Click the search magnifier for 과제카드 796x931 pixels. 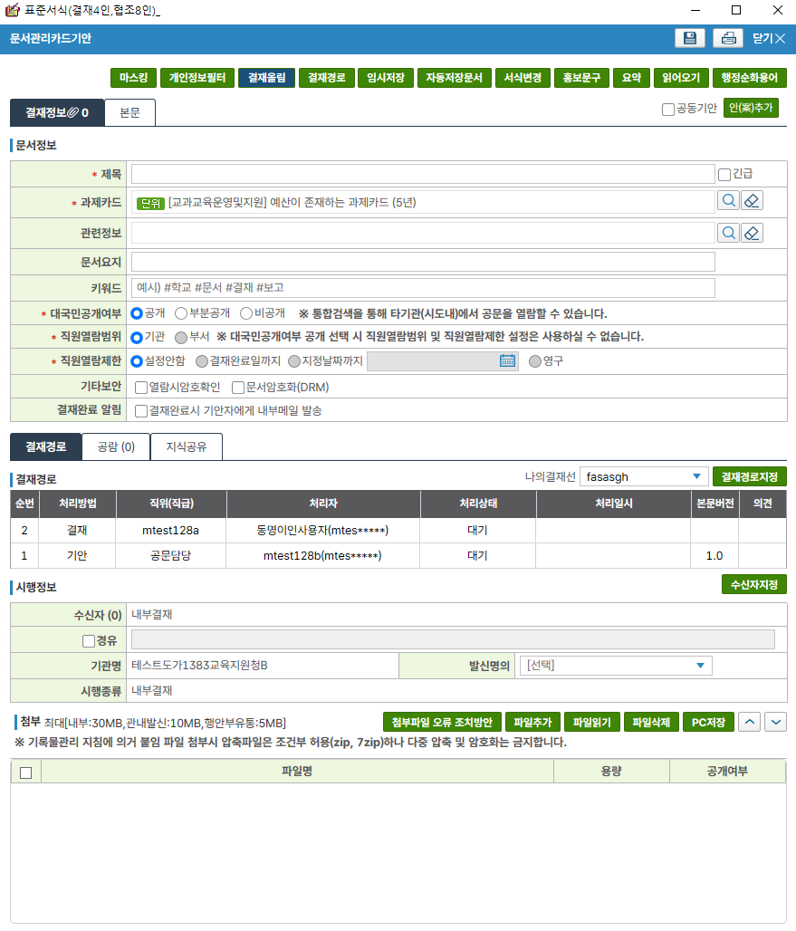pyautogui.click(x=728, y=201)
